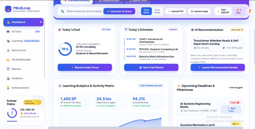Click the Upload PDF button
The height and width of the screenshot is (129, 255).
click(x=176, y=11)
